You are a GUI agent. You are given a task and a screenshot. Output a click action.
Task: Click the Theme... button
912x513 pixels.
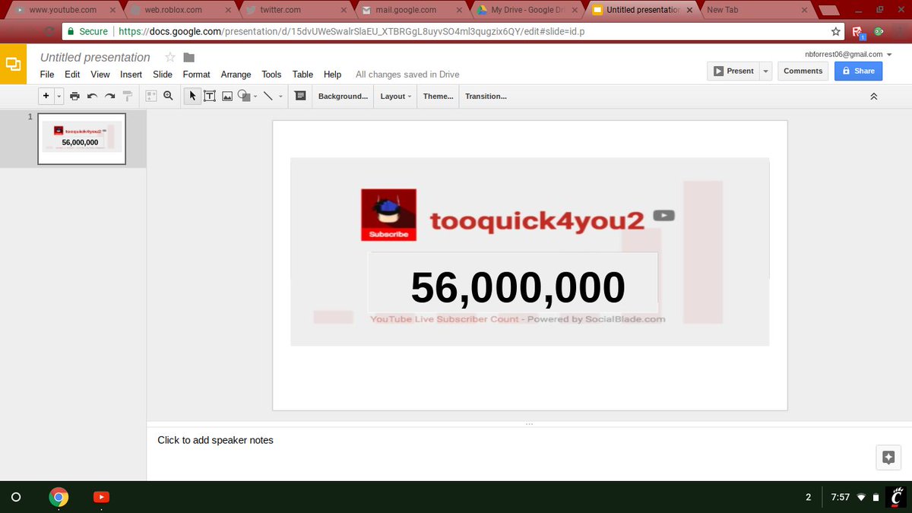pyautogui.click(x=438, y=97)
